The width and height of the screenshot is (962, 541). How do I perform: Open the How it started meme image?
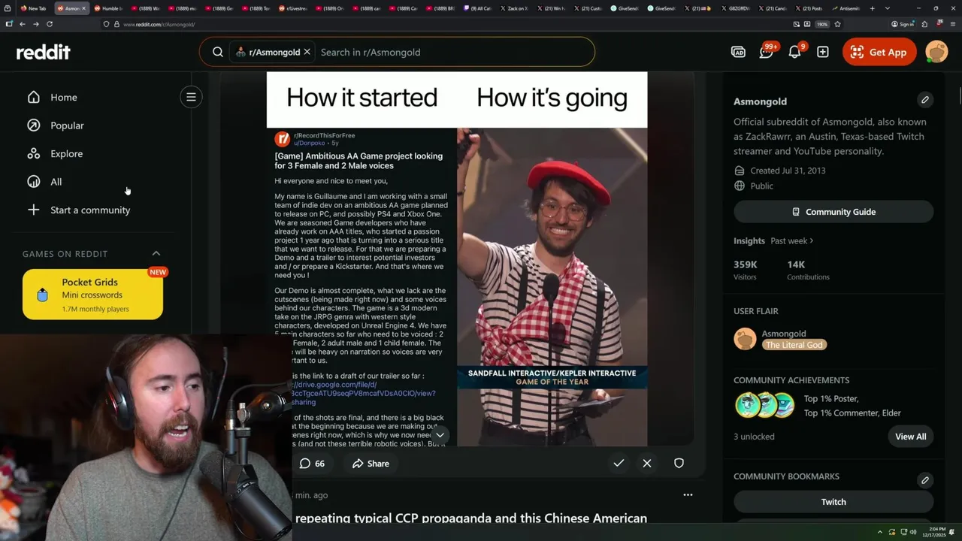(x=457, y=259)
